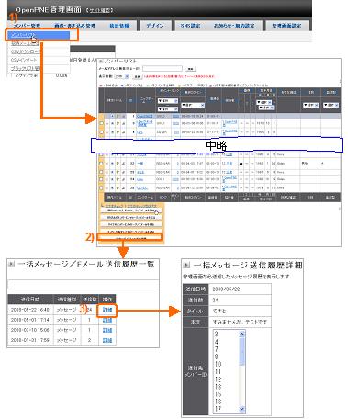Open the 表示件数 display count dropdown
This screenshot has width=348, height=420.
[122, 76]
